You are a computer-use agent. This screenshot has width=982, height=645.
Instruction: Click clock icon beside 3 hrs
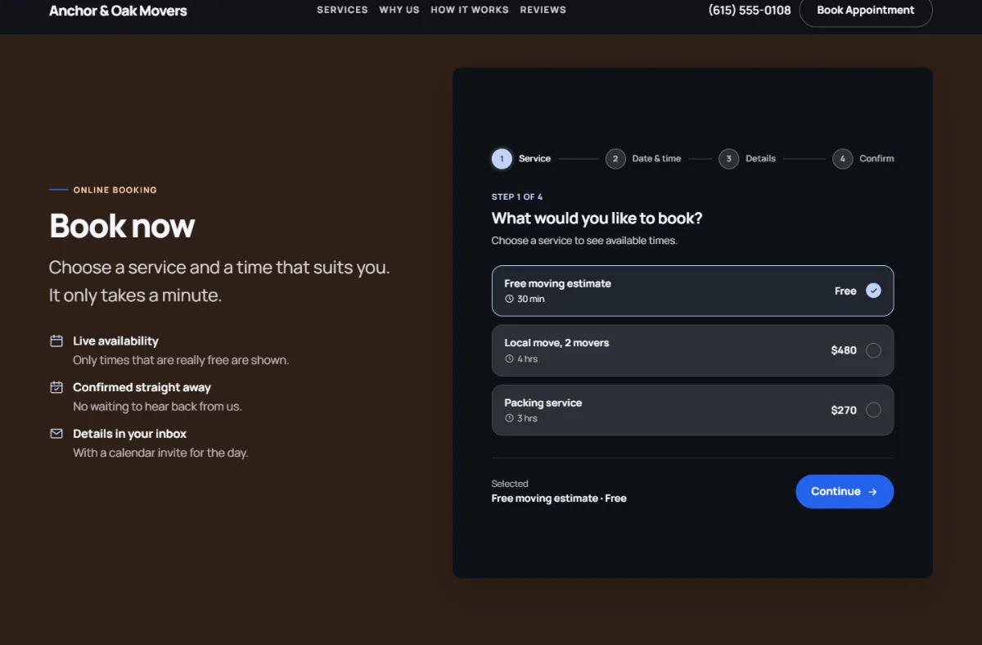tap(509, 418)
